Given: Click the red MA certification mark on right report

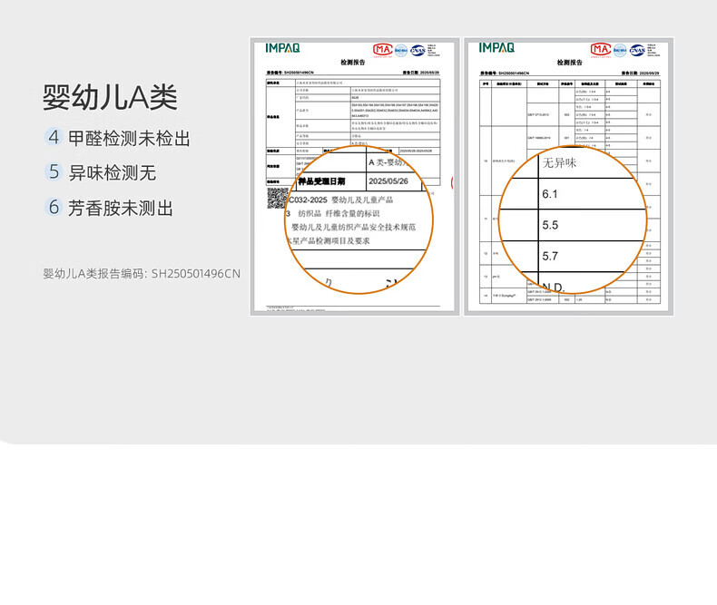Looking at the screenshot, I should [x=600, y=49].
